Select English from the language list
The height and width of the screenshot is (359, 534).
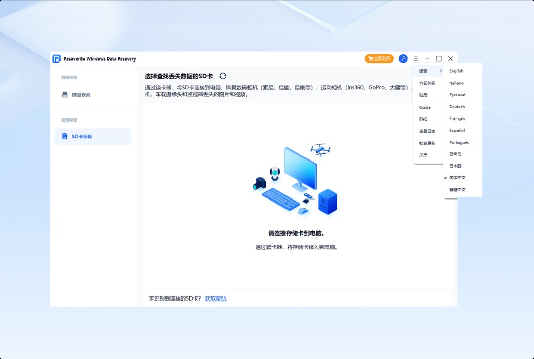pos(456,71)
